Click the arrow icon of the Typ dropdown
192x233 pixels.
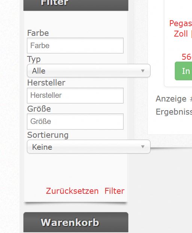(143, 71)
